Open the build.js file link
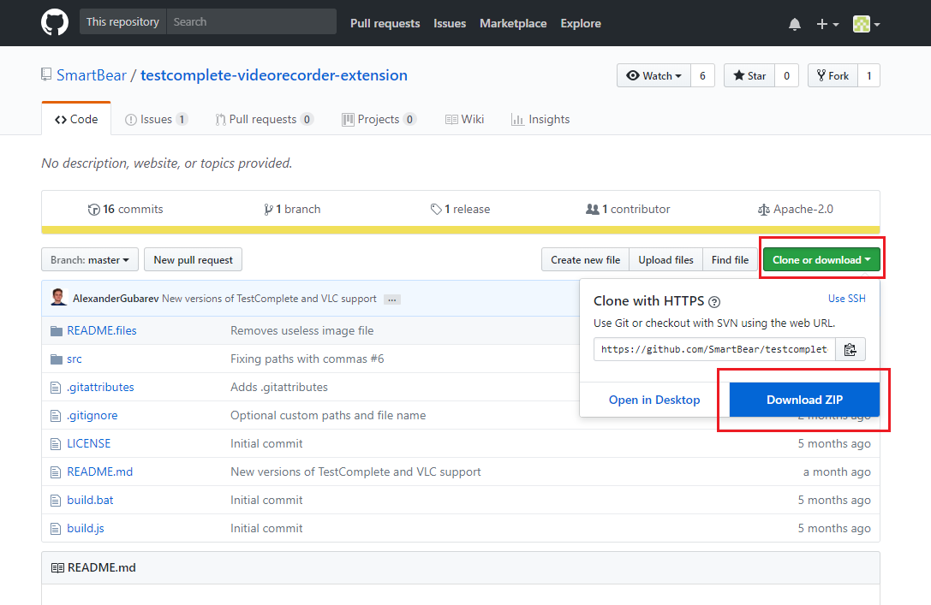The width and height of the screenshot is (931, 605). coord(86,529)
